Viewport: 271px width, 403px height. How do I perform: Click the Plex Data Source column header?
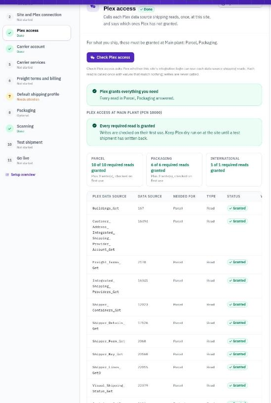(109, 197)
